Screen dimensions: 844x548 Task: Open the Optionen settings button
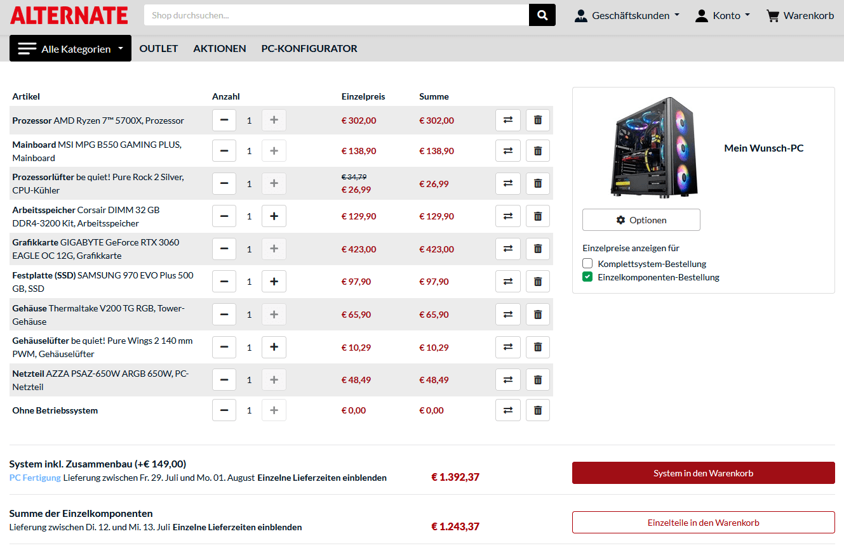coord(641,220)
